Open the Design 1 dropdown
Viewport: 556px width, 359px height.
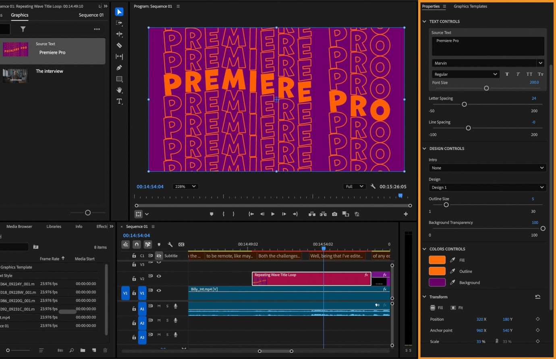click(x=487, y=187)
